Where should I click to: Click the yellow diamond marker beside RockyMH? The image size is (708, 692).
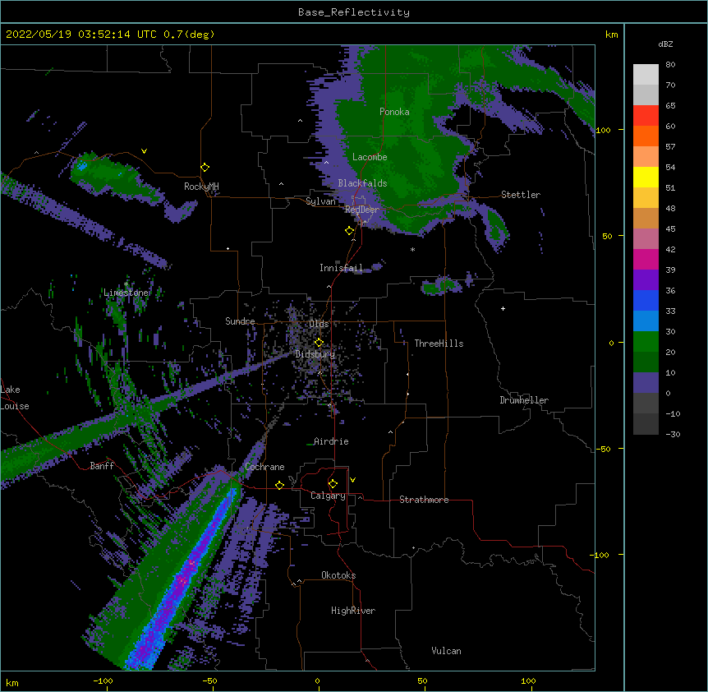(x=205, y=168)
